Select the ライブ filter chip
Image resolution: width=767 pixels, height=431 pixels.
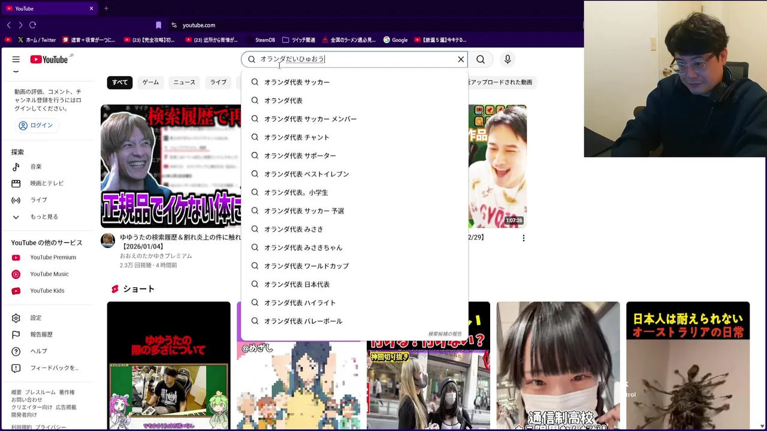tap(218, 82)
